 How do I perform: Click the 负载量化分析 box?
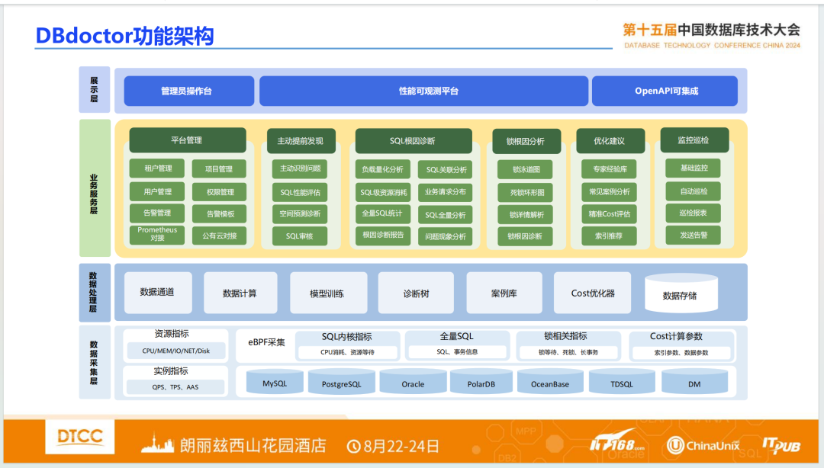[383, 169]
